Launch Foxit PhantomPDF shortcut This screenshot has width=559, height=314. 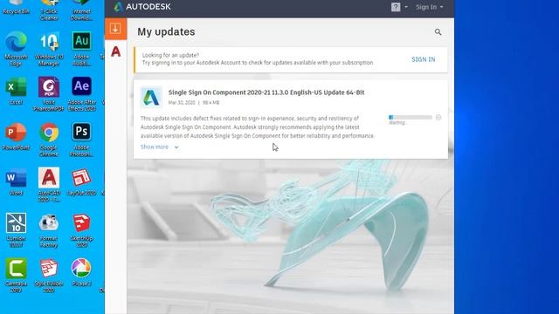(49, 94)
